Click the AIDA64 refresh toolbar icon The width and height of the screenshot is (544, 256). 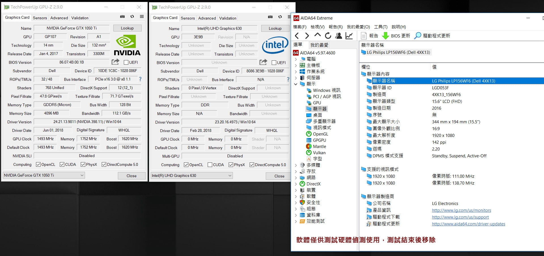coord(328,36)
